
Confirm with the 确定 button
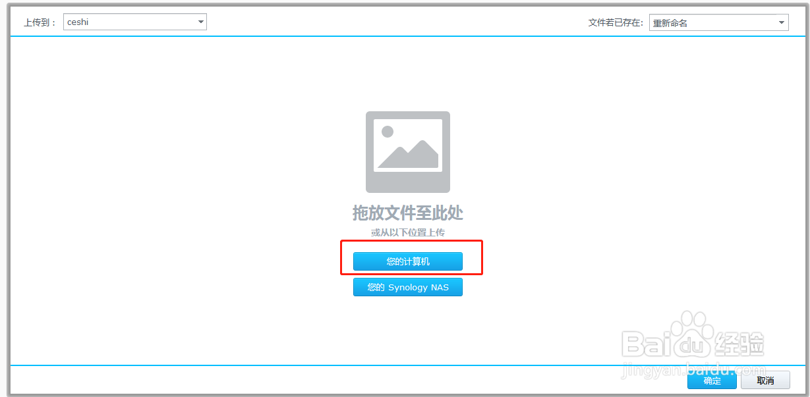coord(712,380)
